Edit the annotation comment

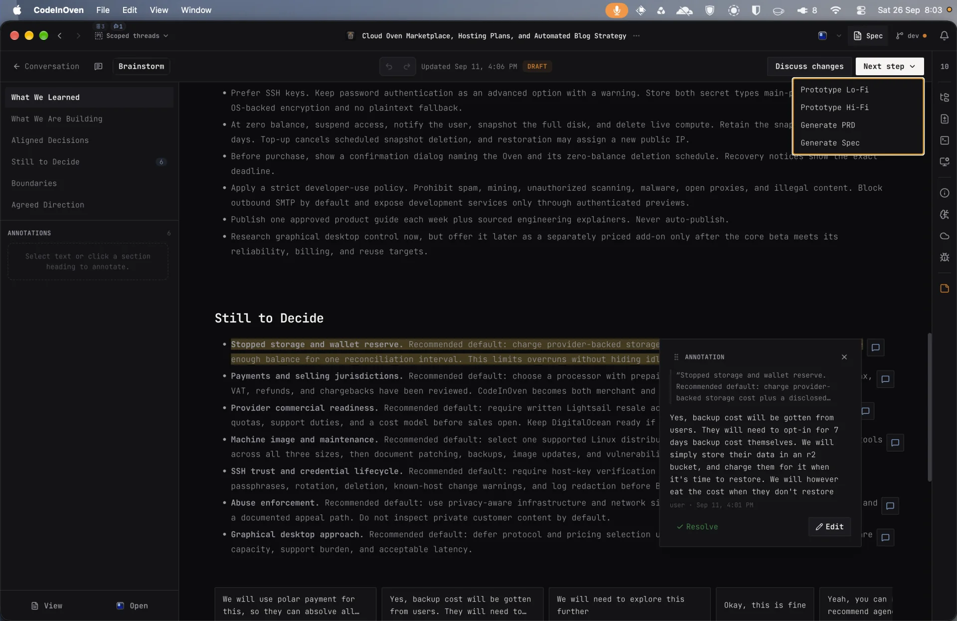829,527
